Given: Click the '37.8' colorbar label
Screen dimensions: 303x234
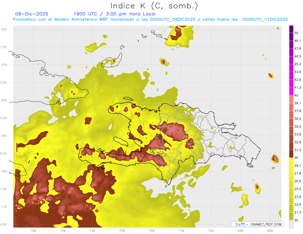Looking at the screenshot, I should point(298,111).
